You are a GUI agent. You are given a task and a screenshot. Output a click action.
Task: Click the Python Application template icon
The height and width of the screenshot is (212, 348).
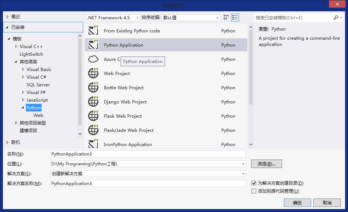click(x=93, y=44)
